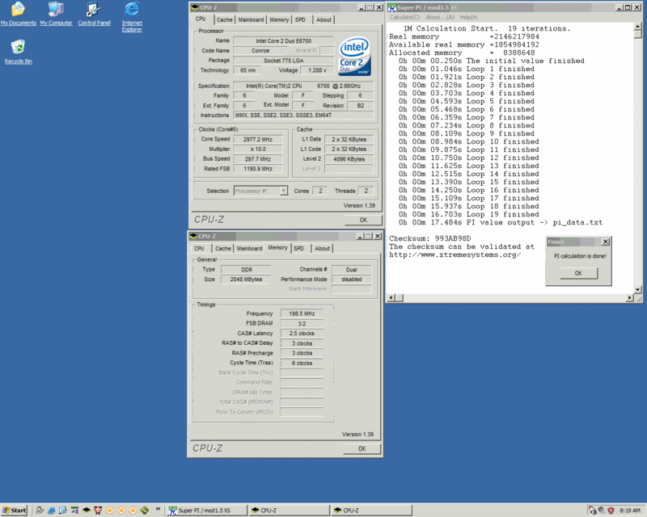This screenshot has height=517, width=647.
Task: Launch Internet Explorer from the desktop
Action: pyautogui.click(x=132, y=16)
